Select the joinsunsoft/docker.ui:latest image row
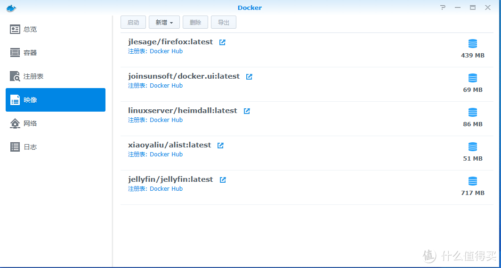The width and height of the screenshot is (501, 268). click(307, 84)
